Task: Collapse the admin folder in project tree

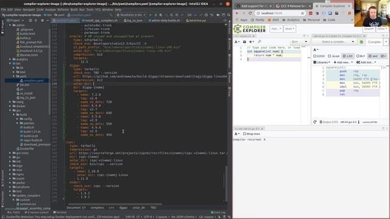Action: 10,25
